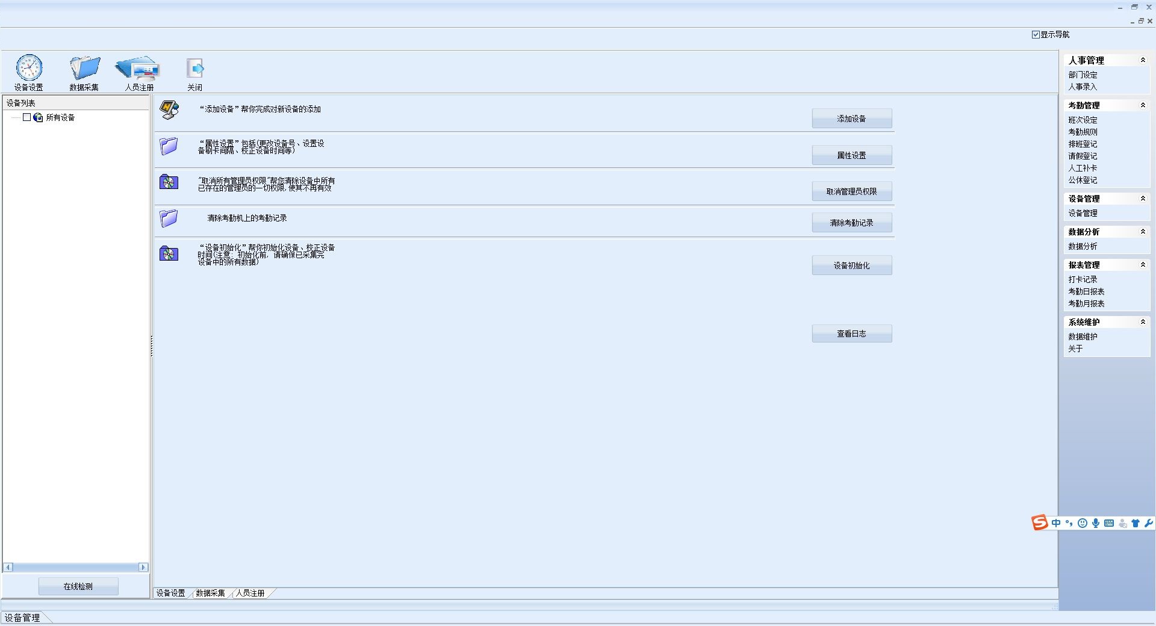
Task: Collapse the 人事管理 navigation group
Action: coord(1143,60)
